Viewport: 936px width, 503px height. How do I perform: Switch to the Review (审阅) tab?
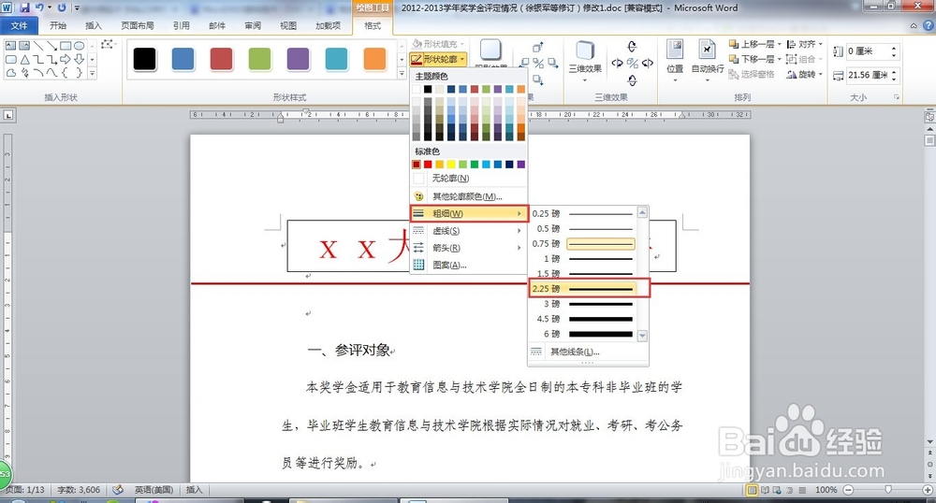(x=253, y=25)
